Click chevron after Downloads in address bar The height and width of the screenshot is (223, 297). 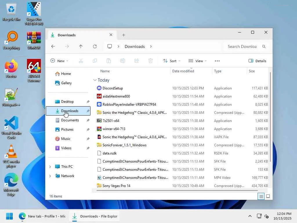[x=151, y=46]
